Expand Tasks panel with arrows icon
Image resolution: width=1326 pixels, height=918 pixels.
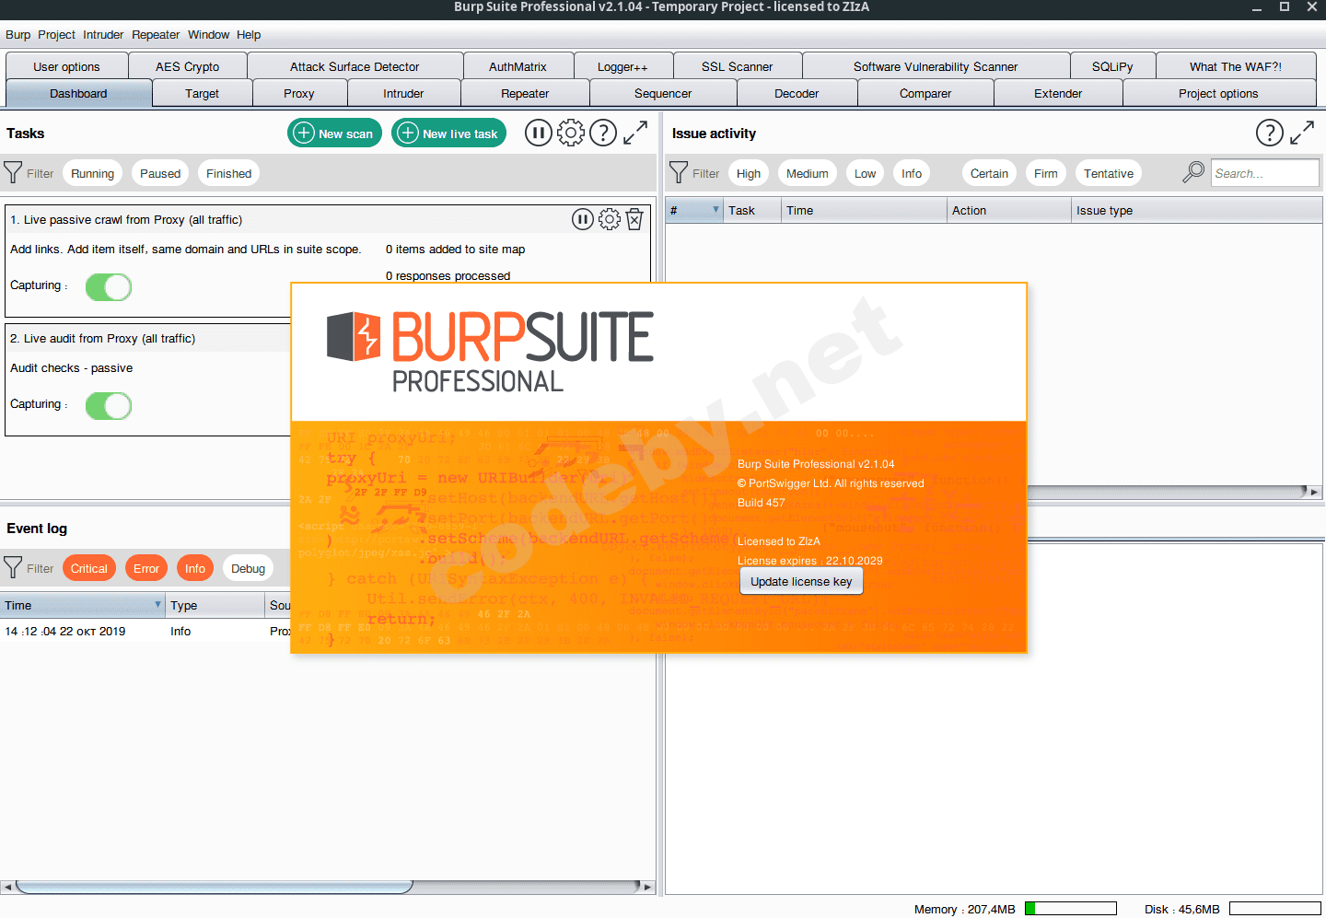click(x=635, y=133)
